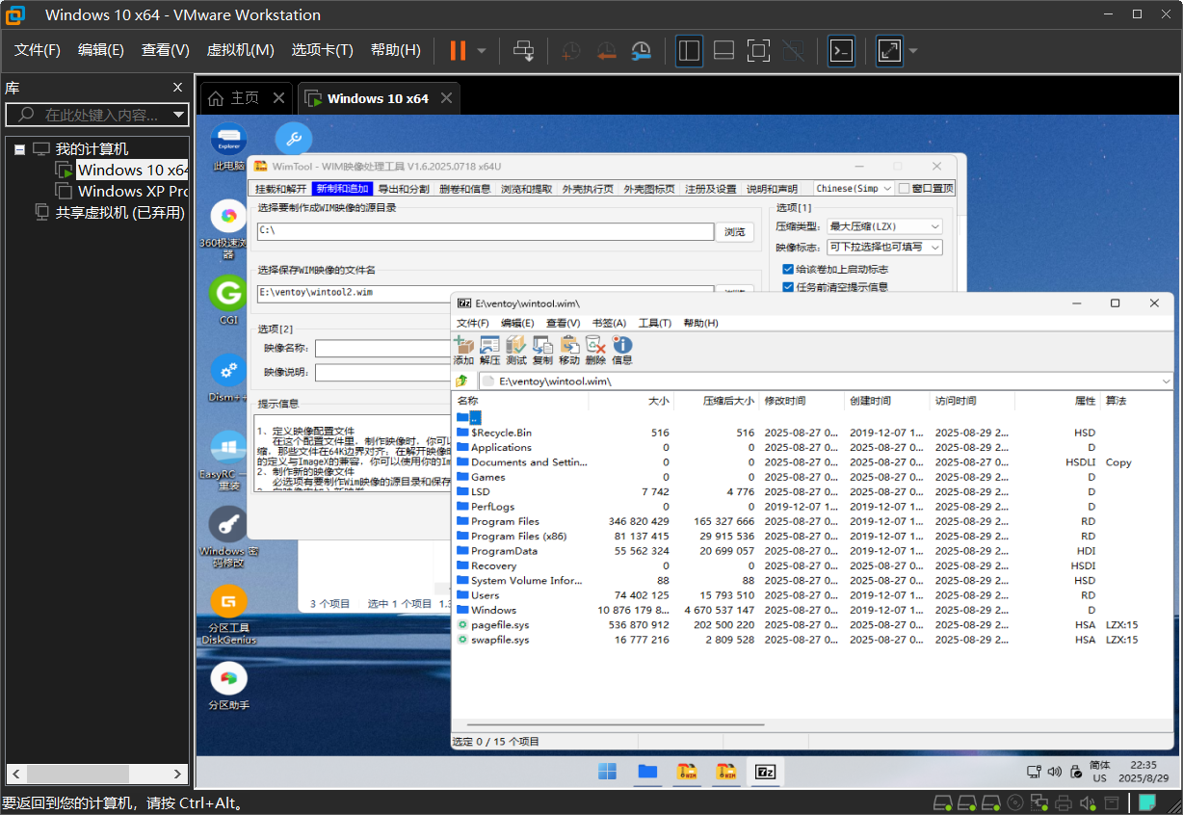
Task: Open the 压缩类型 compression dropdown in WimTool
Action: (884, 226)
